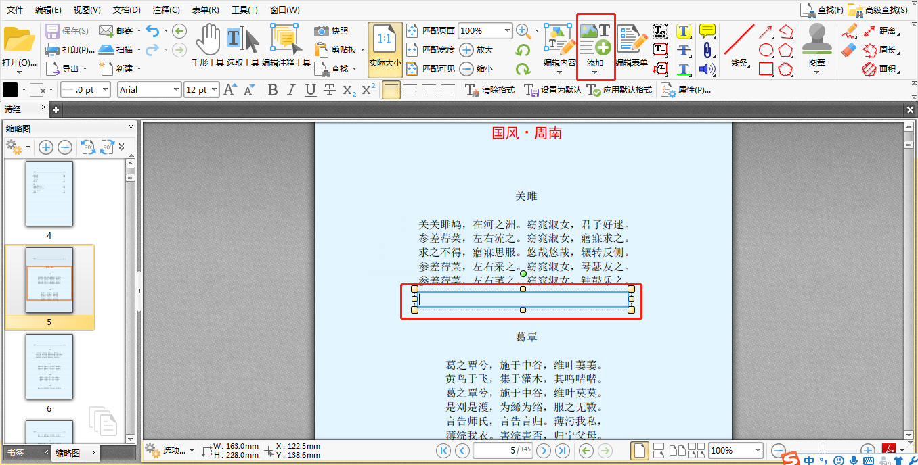
Task: Toggle superscript formatting
Action: pyautogui.click(x=368, y=90)
